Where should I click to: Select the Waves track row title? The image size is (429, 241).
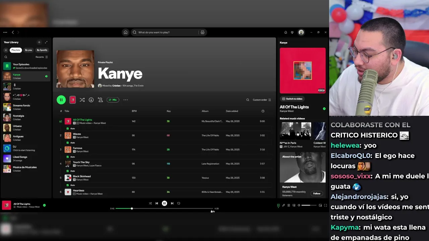tap(77, 134)
